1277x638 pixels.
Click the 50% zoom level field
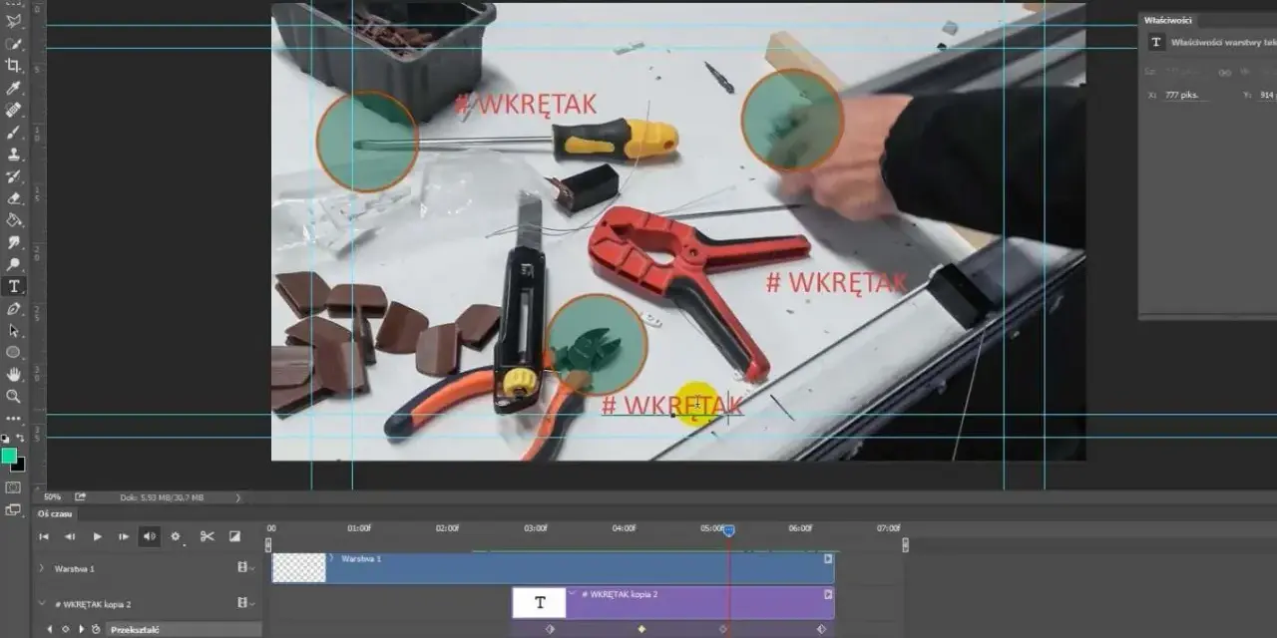(52, 496)
